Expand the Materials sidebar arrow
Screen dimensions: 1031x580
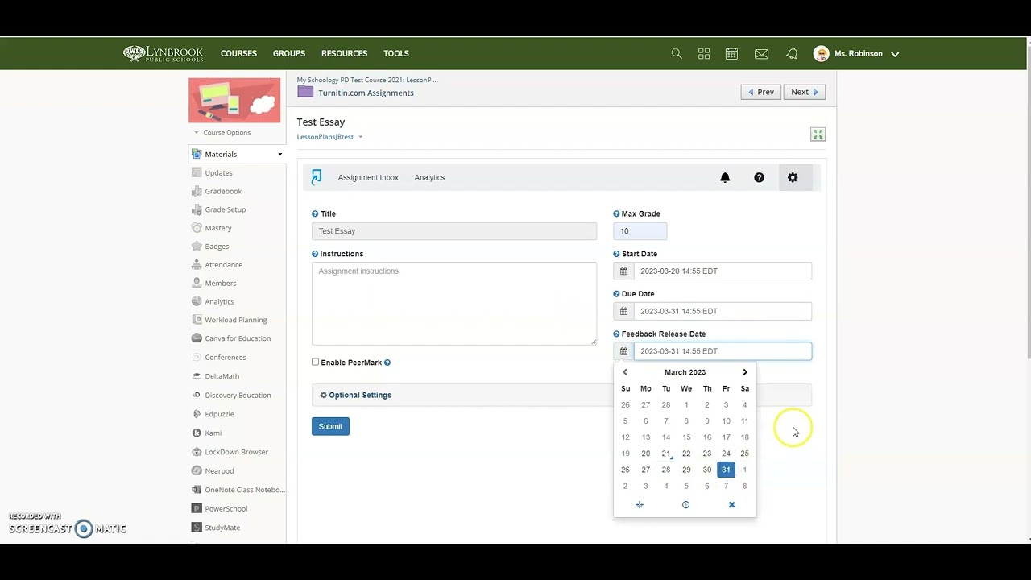pos(280,154)
